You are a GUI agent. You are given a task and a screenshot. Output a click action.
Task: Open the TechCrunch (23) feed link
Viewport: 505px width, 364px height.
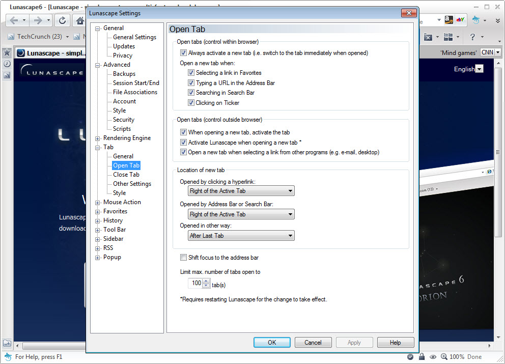(x=40, y=37)
